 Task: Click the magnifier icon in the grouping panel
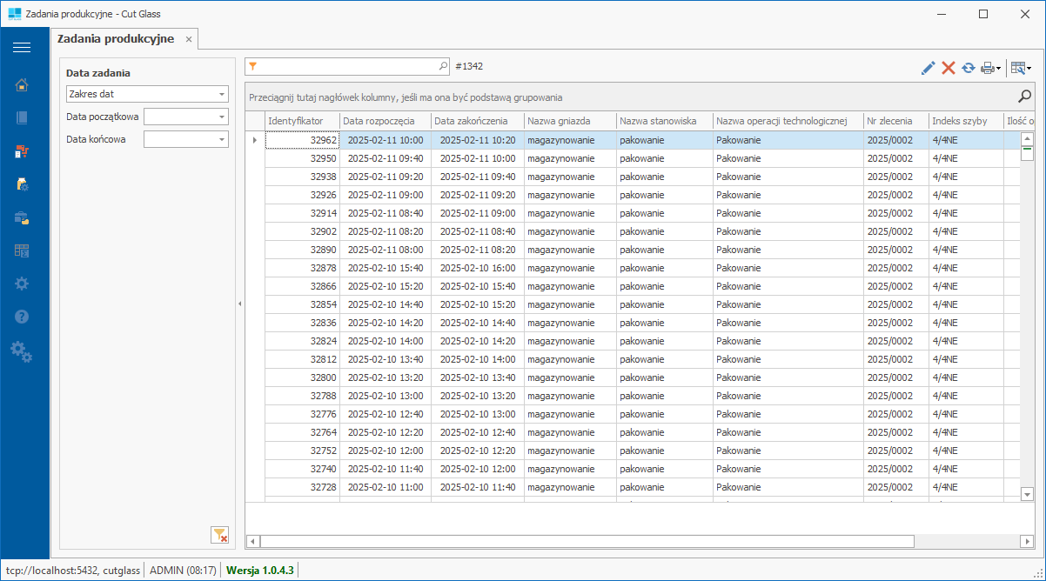click(1024, 97)
